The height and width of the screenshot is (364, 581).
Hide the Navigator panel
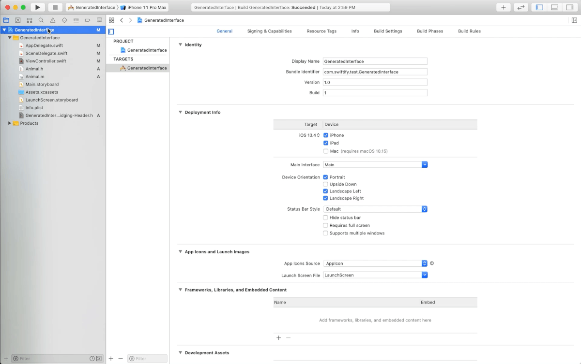[x=540, y=7]
